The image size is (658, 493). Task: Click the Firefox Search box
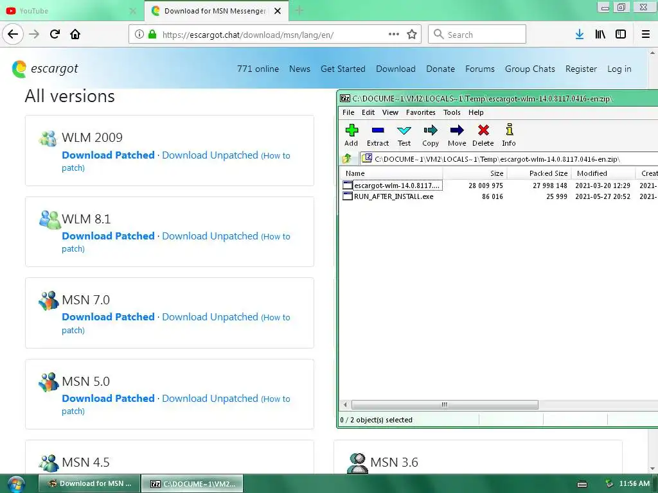(x=477, y=35)
